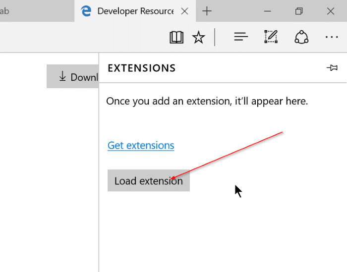Close the Edge browser window
Image resolution: width=347 pixels, height=272 pixels.
331,11
